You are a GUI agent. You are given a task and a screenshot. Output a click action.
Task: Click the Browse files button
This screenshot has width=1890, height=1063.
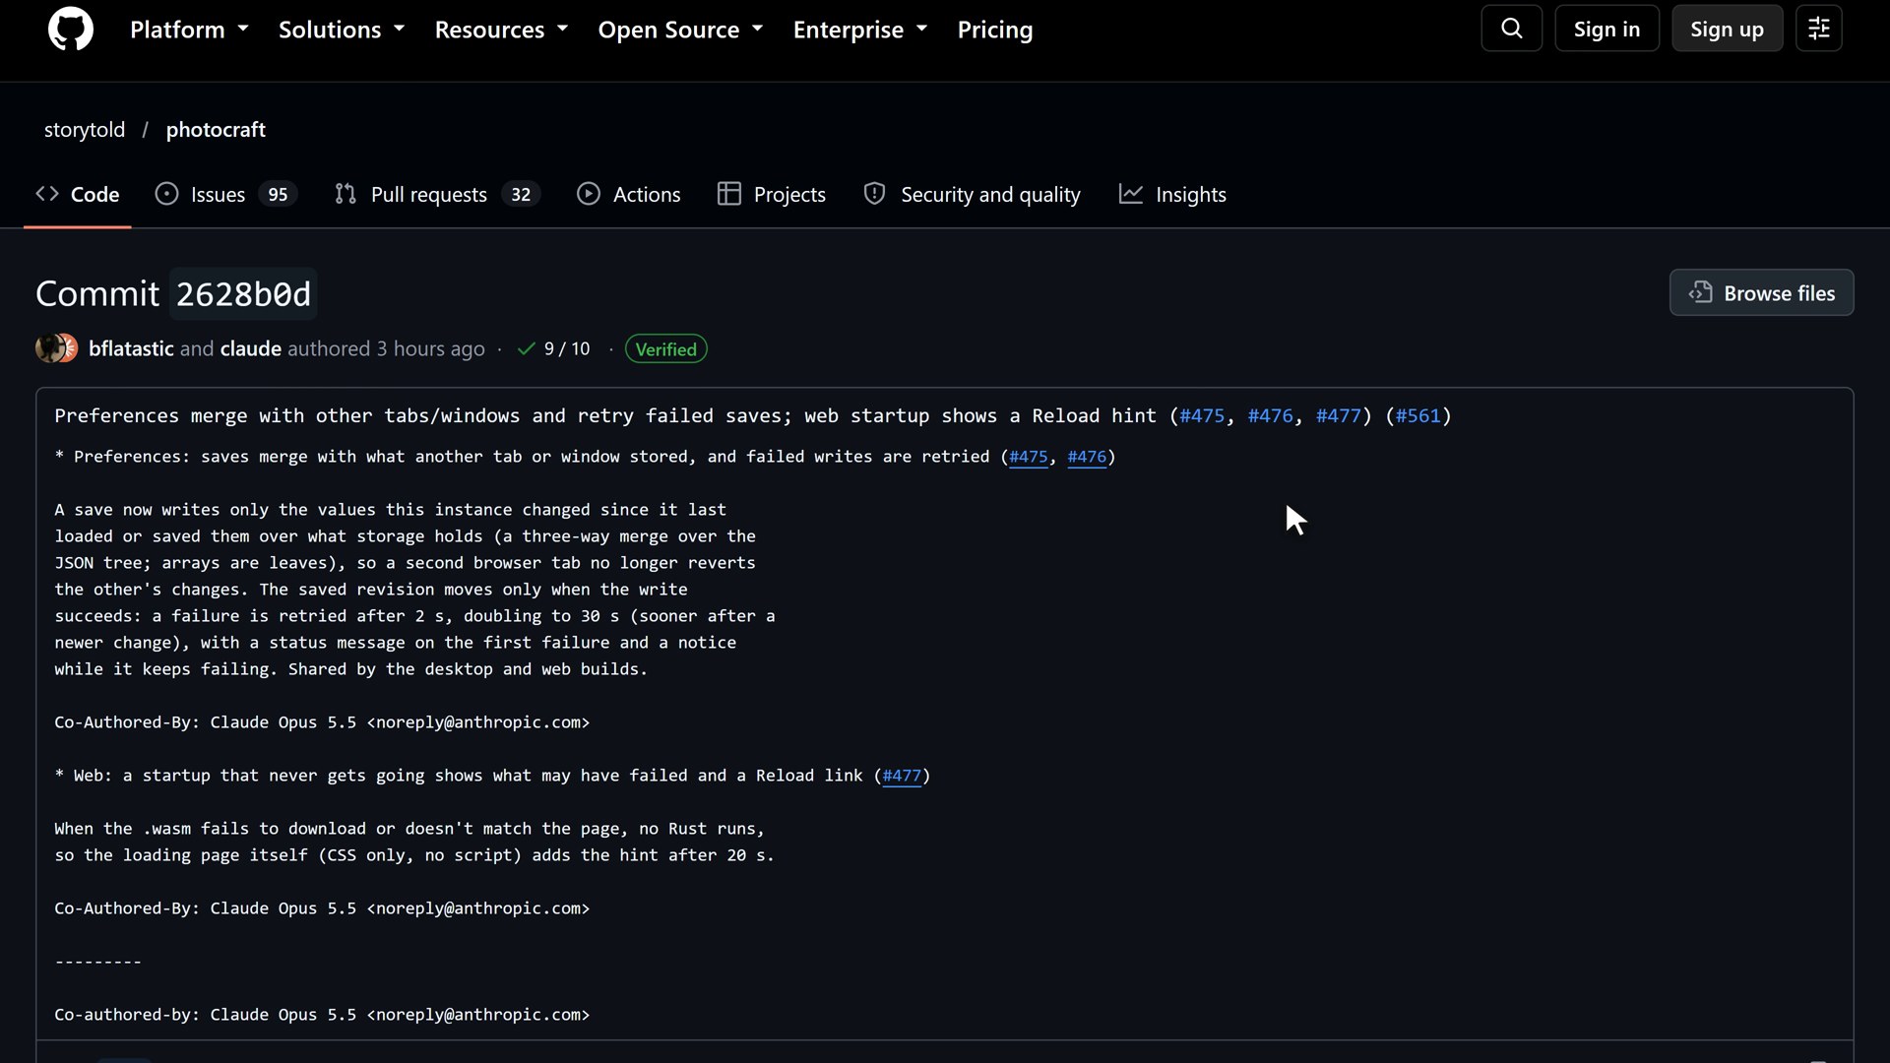(x=1761, y=292)
